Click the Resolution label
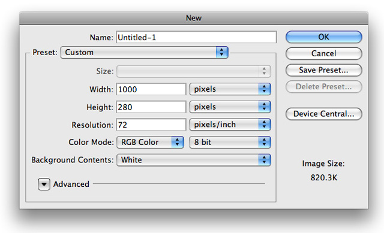 point(92,125)
